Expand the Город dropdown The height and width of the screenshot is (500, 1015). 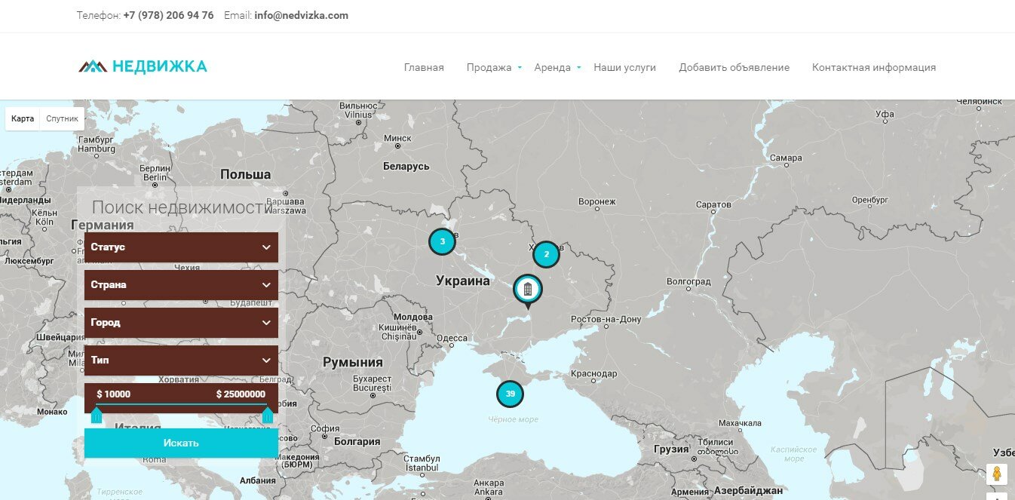[x=181, y=323]
